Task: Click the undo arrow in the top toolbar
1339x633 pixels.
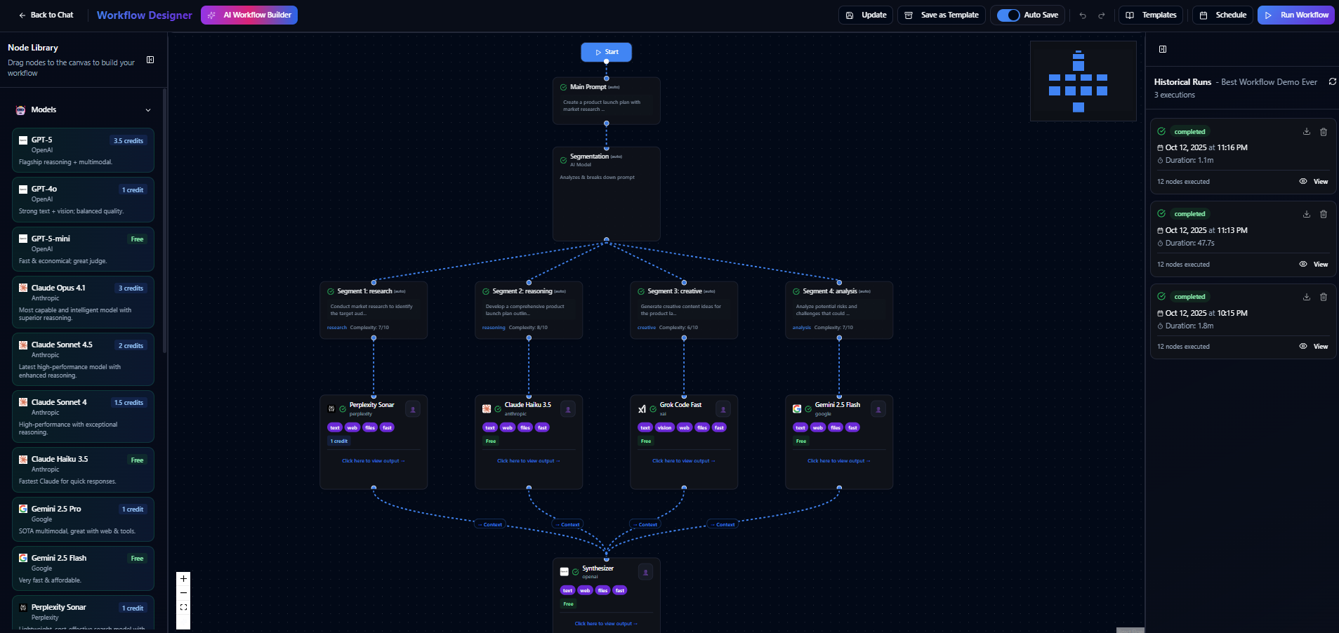Action: pos(1083,15)
